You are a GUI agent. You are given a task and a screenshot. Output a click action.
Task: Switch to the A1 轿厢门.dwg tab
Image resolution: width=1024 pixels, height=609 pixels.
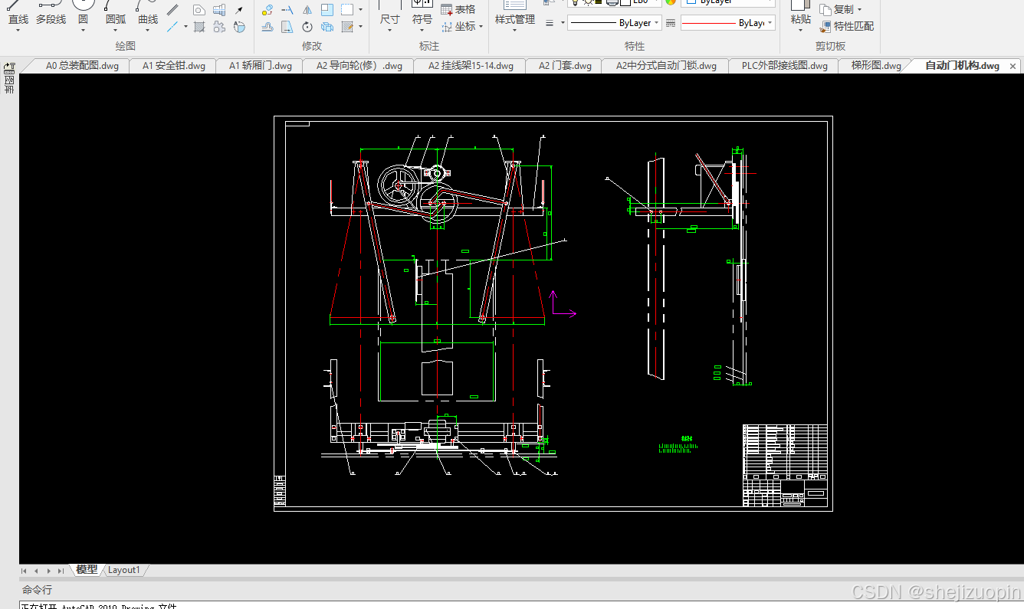(261, 66)
